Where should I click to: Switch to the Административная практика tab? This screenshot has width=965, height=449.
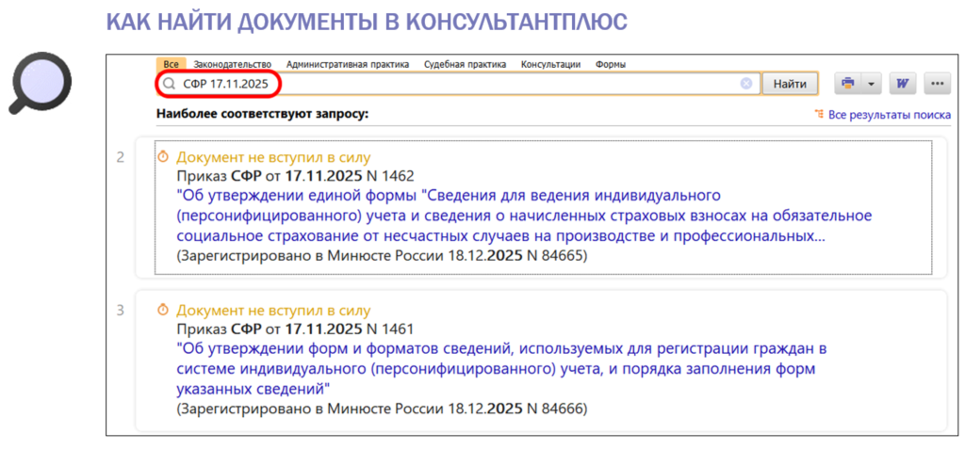click(x=348, y=64)
